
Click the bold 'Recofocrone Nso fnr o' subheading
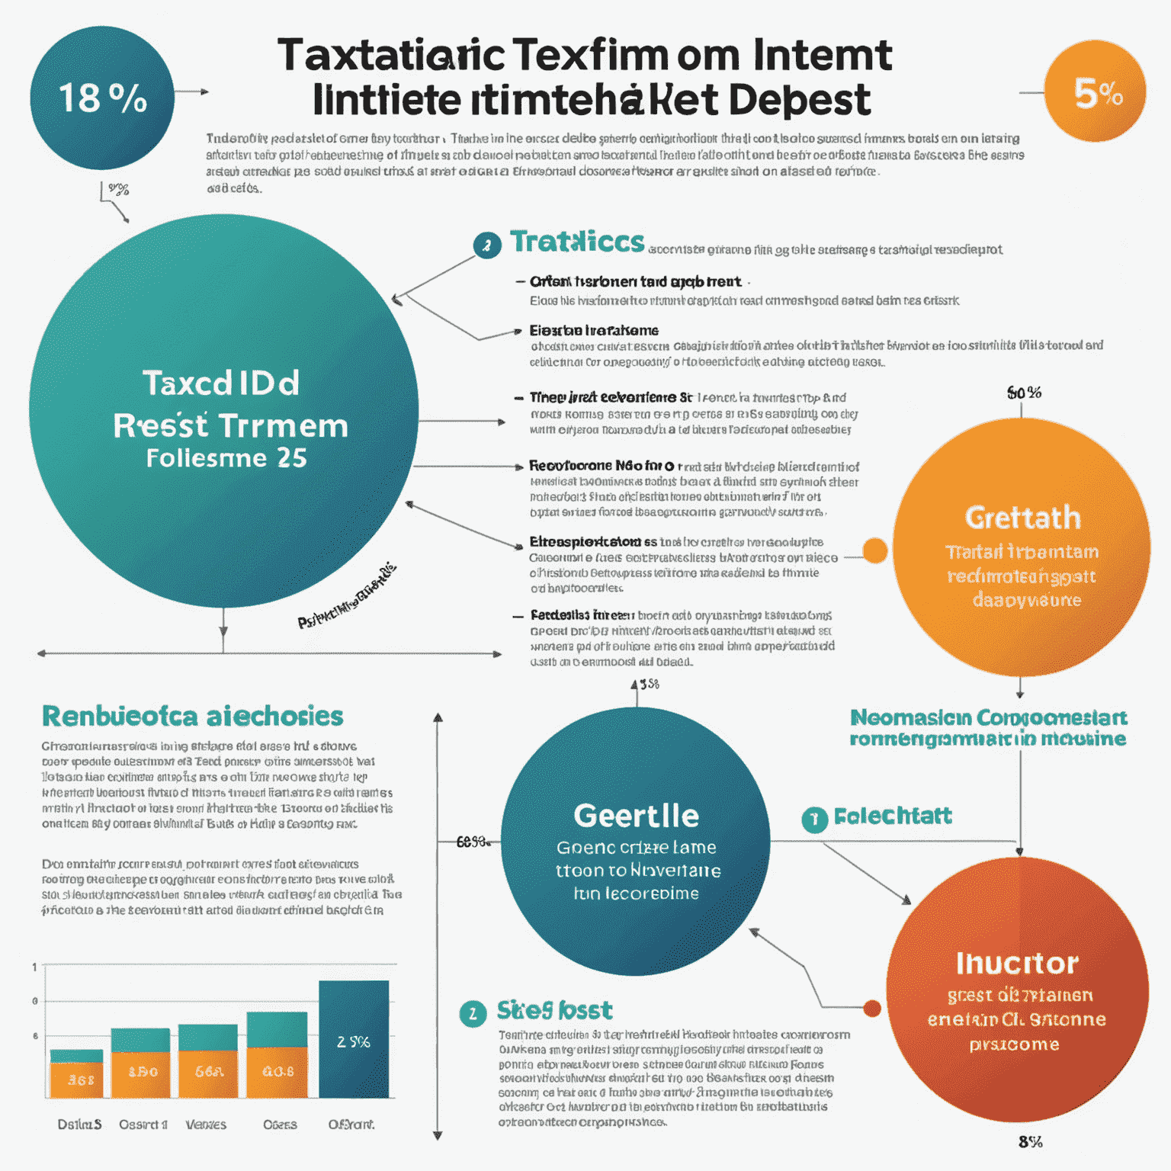[x=602, y=465]
